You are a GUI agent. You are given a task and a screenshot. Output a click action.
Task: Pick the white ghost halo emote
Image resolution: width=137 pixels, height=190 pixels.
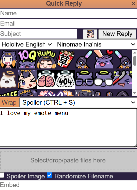[x=8, y=79]
